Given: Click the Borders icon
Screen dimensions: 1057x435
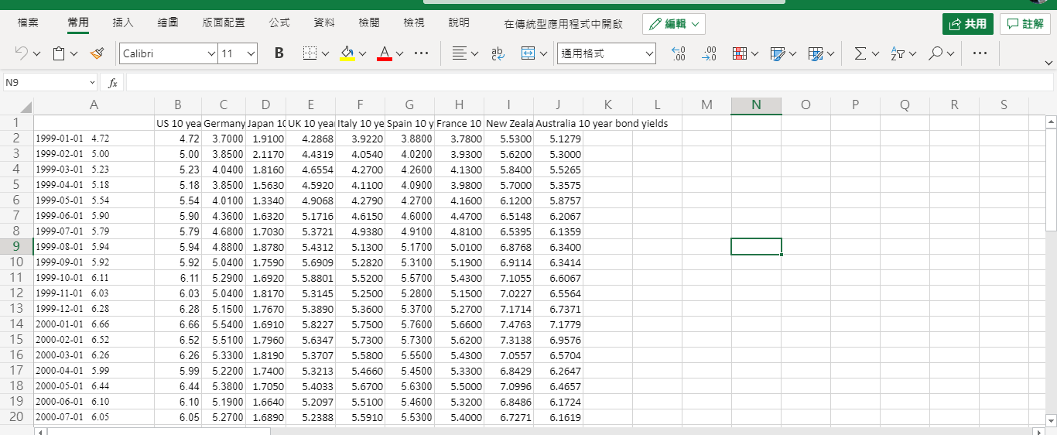Looking at the screenshot, I should coord(310,53).
